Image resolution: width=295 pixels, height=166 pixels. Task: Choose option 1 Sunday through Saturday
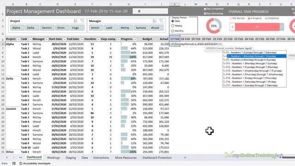pos(254,53)
